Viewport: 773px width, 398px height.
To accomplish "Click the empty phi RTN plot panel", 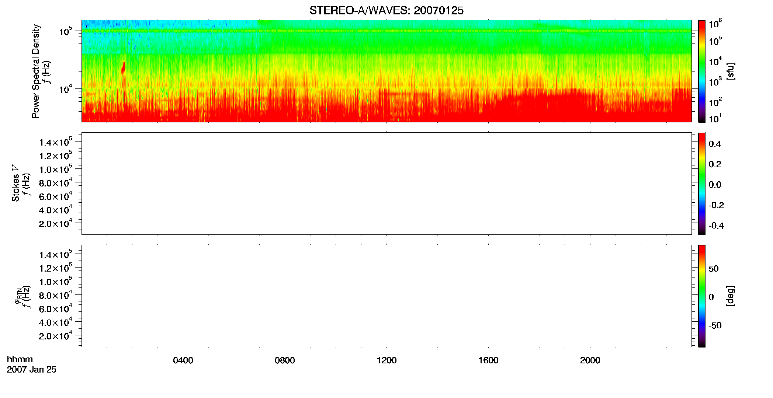I will (x=386, y=296).
